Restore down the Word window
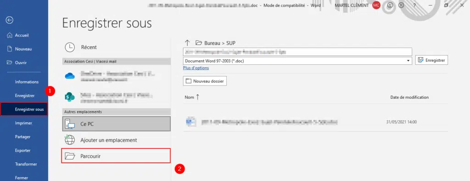Image resolution: width=470 pixels, height=181 pixels. 446,5
